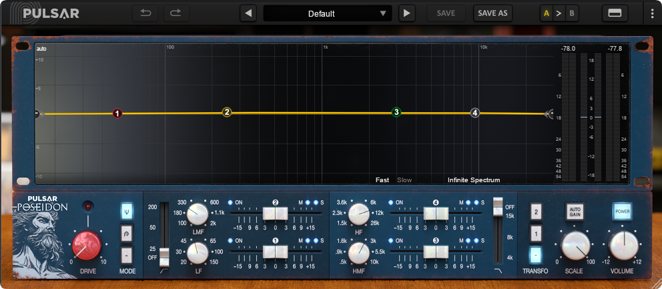
Task: Click band 2 gain slider handle
Action: (275, 214)
